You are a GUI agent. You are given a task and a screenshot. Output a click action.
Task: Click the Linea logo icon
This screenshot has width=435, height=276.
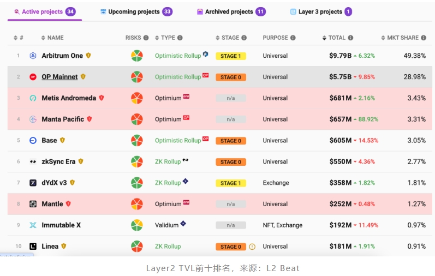(33, 247)
